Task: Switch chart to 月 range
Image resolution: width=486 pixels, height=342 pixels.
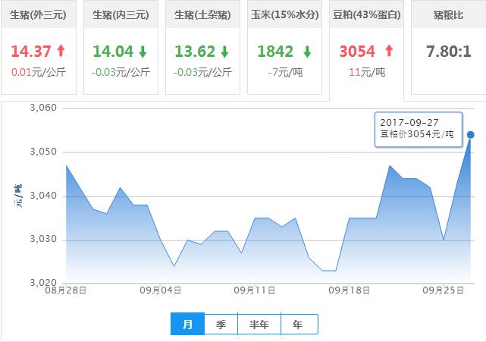Action: point(187,324)
